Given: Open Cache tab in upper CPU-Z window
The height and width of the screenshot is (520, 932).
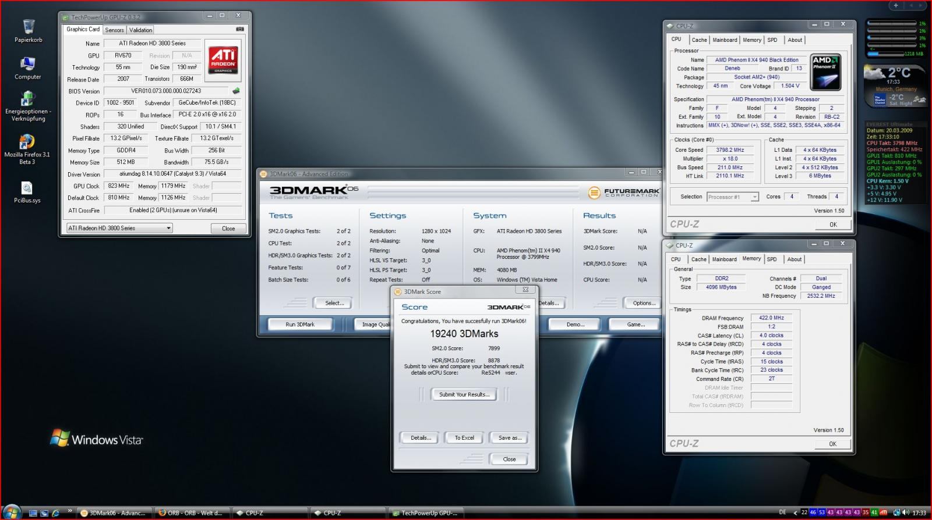Looking at the screenshot, I should (699, 40).
